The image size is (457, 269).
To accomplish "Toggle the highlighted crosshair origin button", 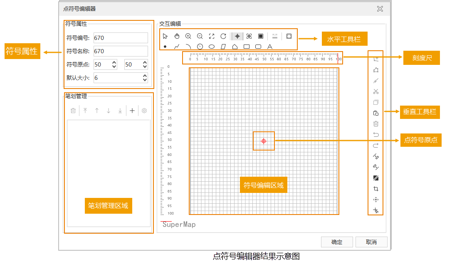I will 237,36.
